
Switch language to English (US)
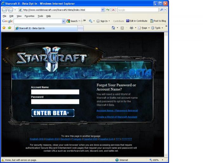pyautogui.click(x=37, y=139)
